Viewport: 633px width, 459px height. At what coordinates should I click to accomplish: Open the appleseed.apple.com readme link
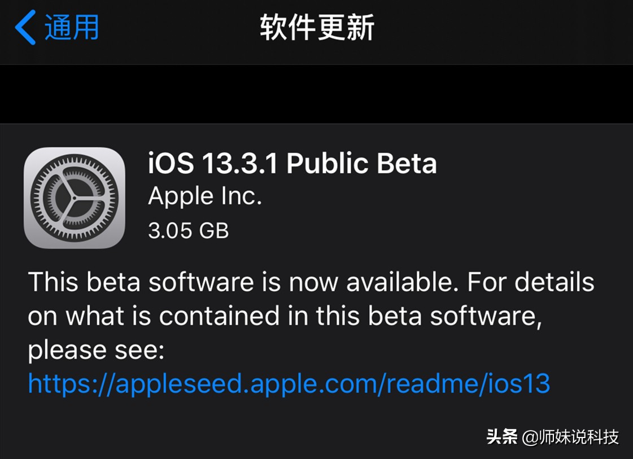click(x=289, y=383)
